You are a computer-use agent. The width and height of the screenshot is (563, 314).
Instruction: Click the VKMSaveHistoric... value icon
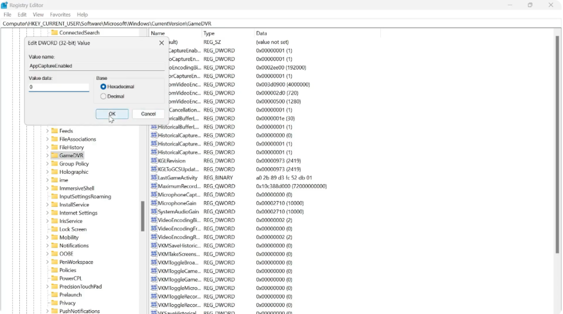point(154,245)
